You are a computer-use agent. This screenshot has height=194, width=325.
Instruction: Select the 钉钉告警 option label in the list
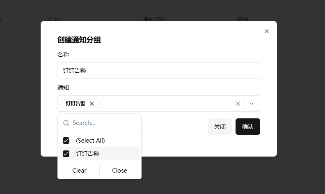(87, 154)
